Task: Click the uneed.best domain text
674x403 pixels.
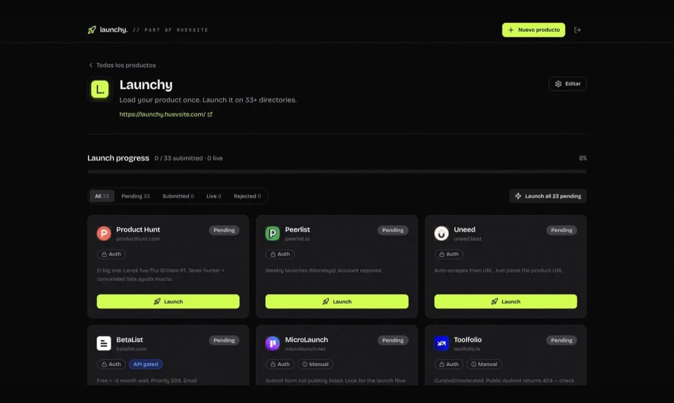Action: coord(468,239)
